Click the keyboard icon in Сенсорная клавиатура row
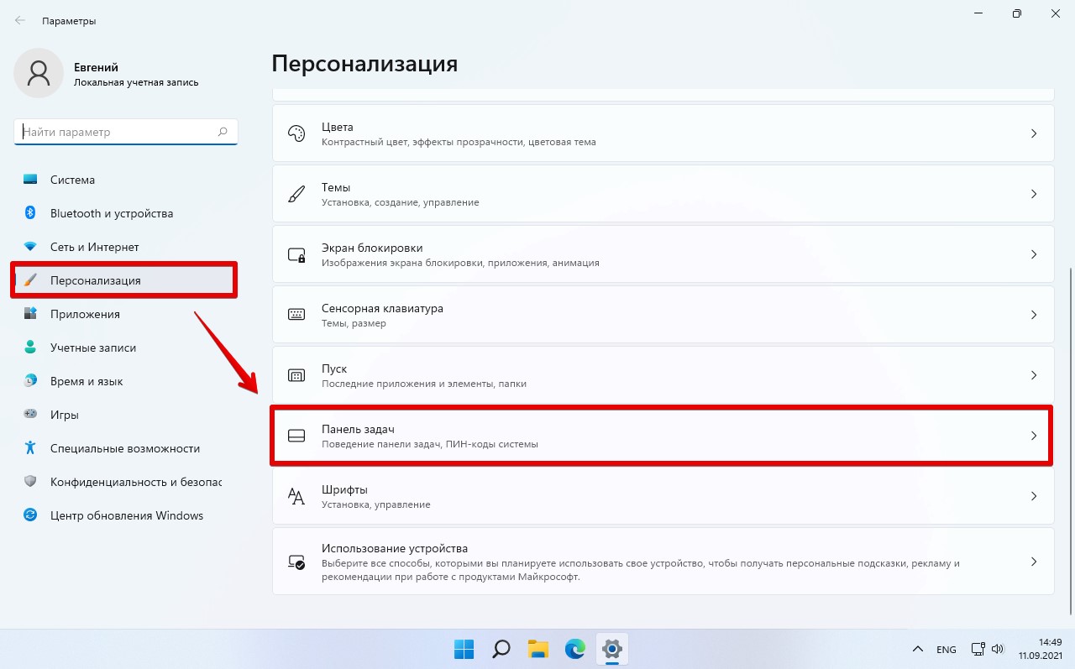Viewport: 1075px width, 669px height. pyautogui.click(x=296, y=315)
